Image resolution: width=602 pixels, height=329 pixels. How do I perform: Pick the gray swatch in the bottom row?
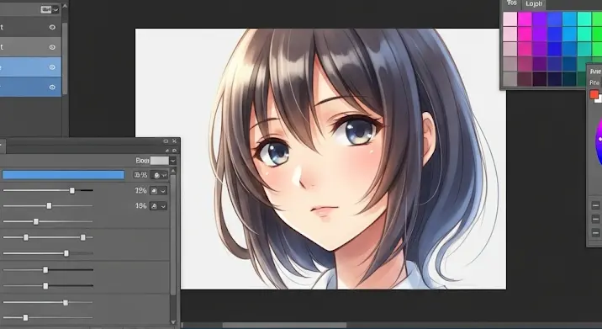(x=510, y=79)
